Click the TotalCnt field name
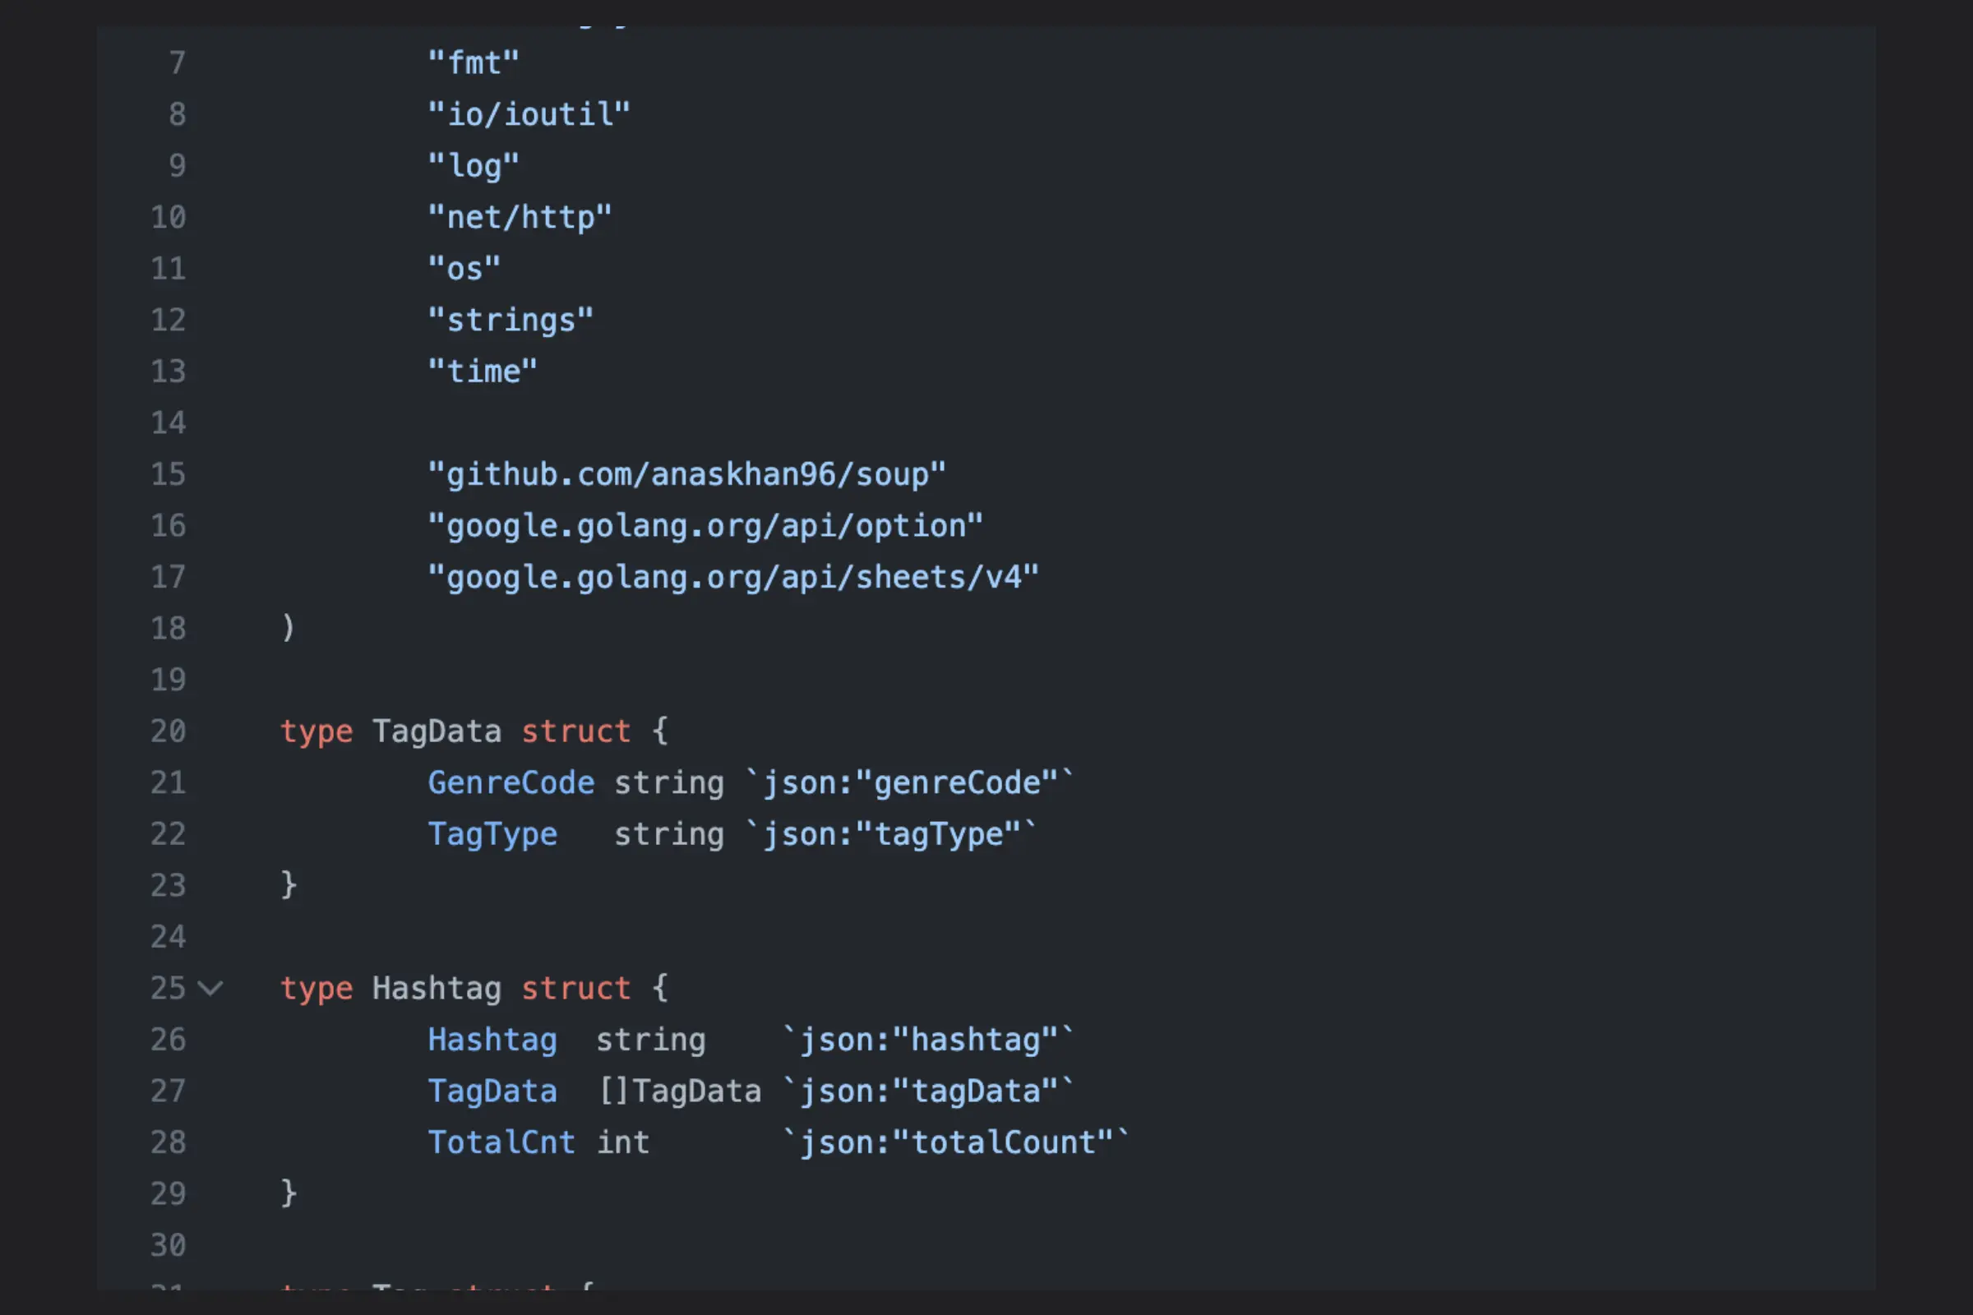Viewport: 1973px width, 1315px height. point(501,1142)
